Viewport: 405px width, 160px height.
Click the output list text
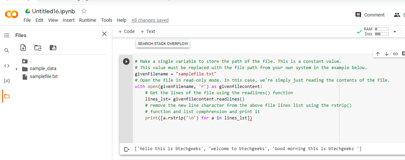248,149
